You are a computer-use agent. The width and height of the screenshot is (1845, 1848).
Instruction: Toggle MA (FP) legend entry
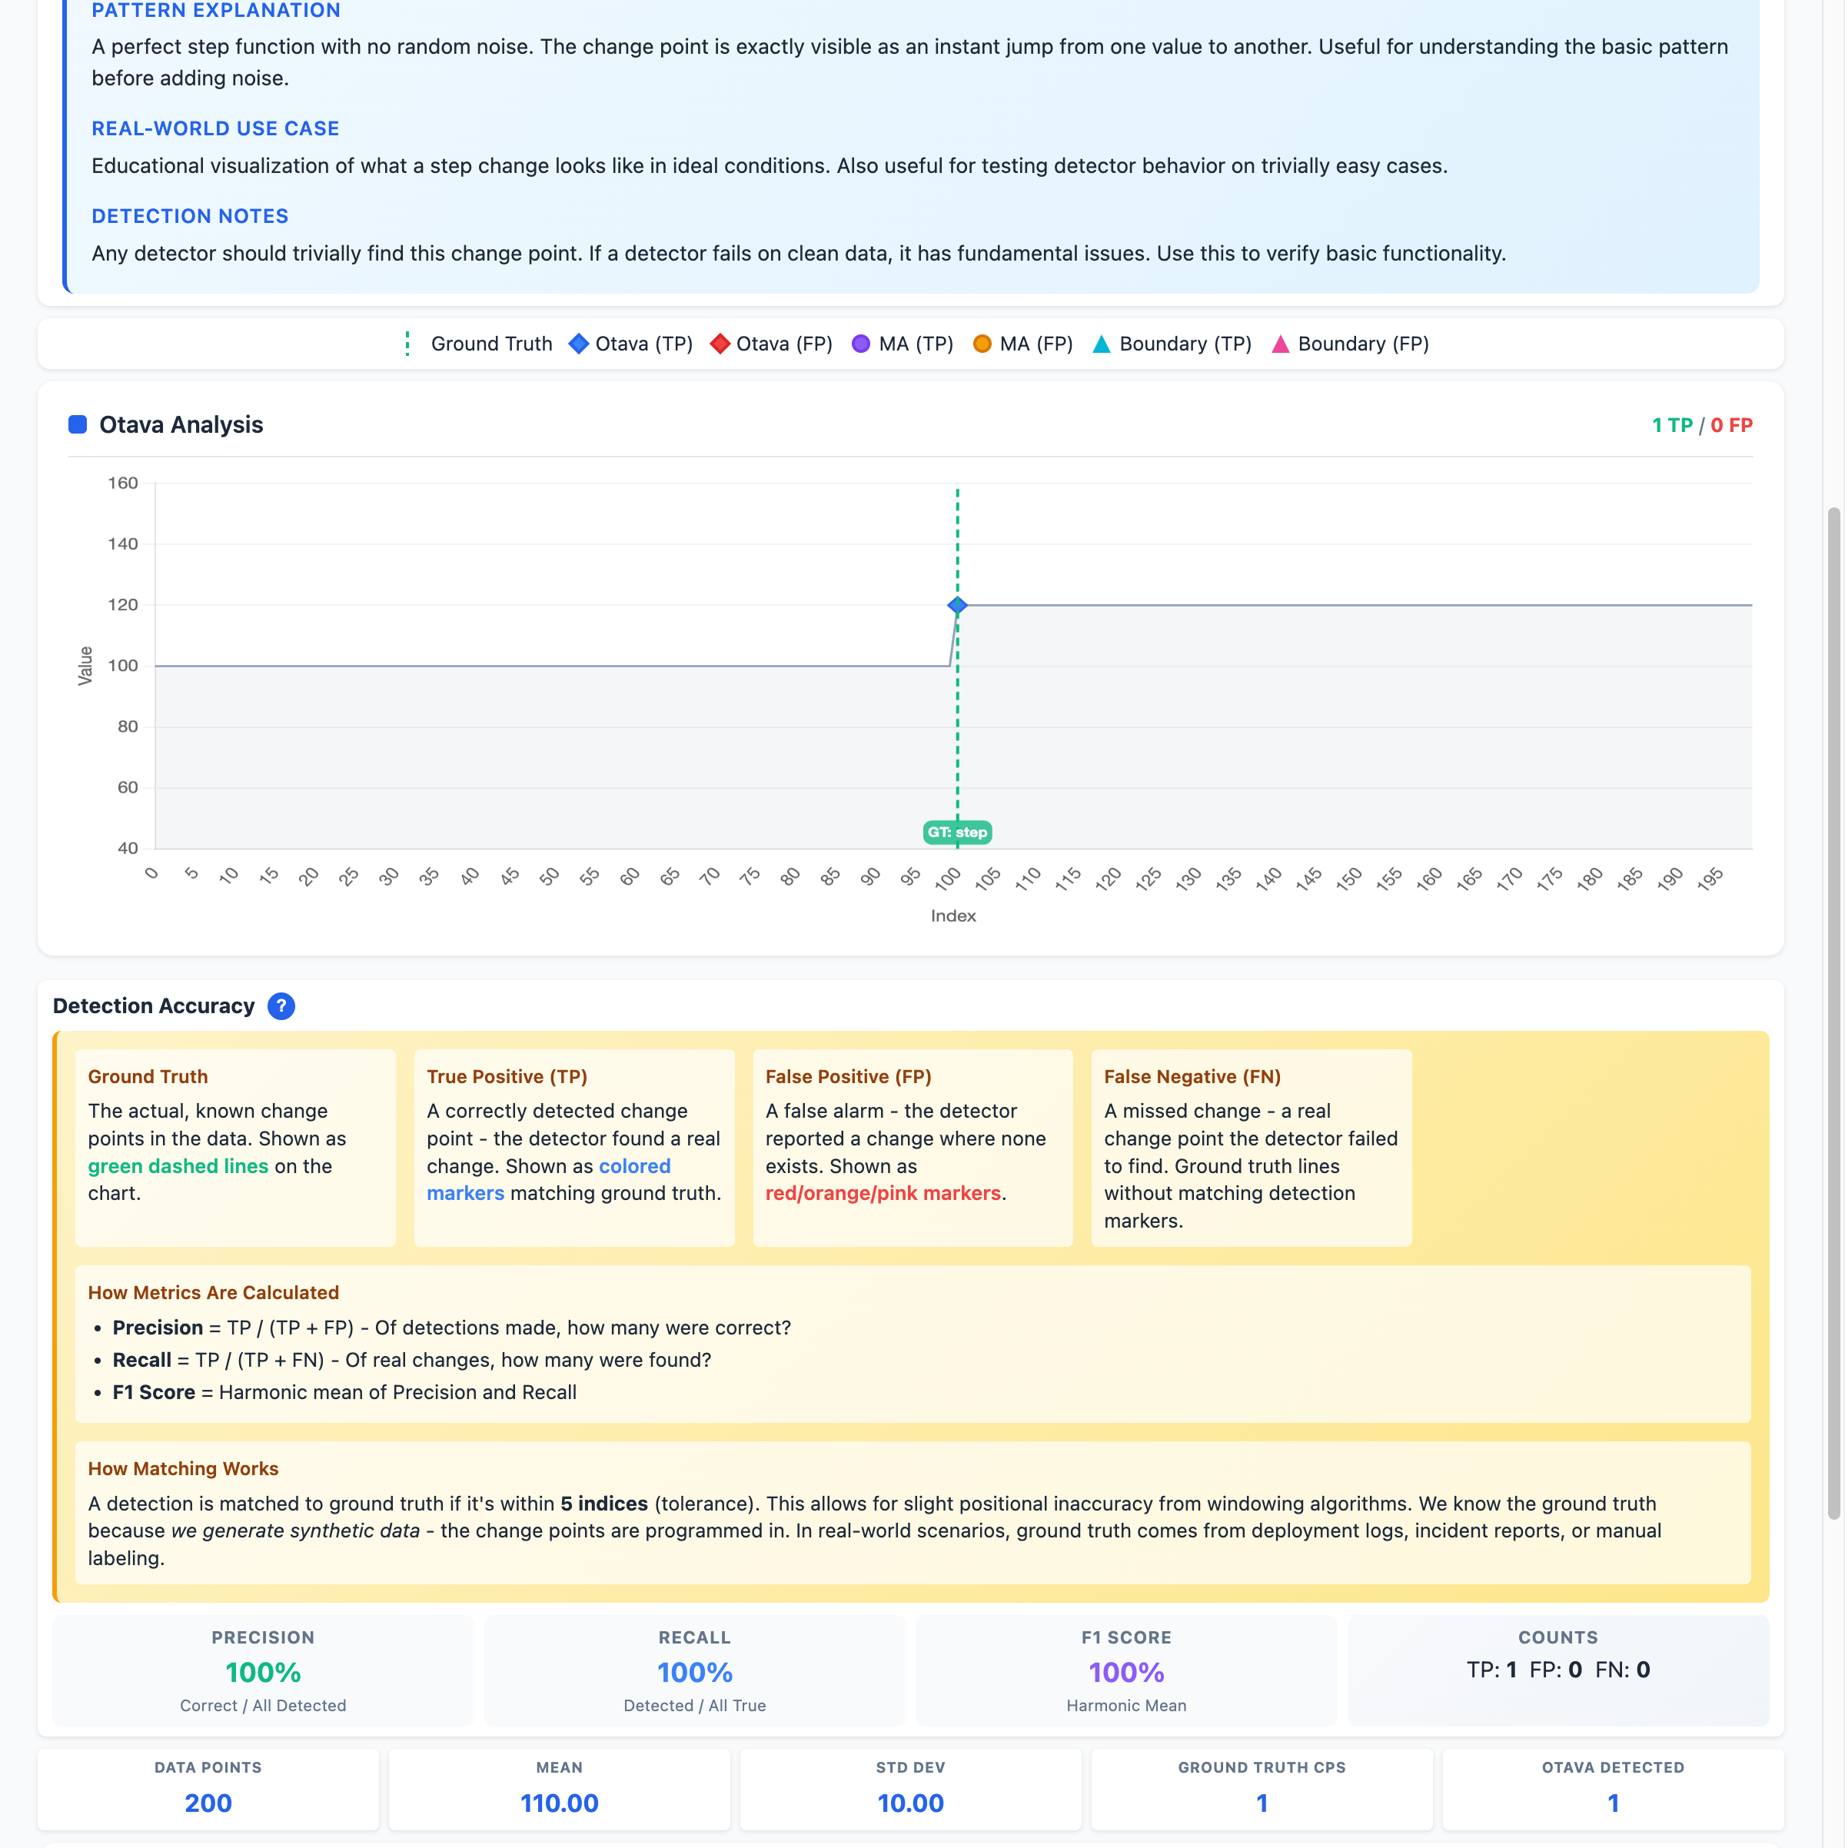coord(1022,344)
